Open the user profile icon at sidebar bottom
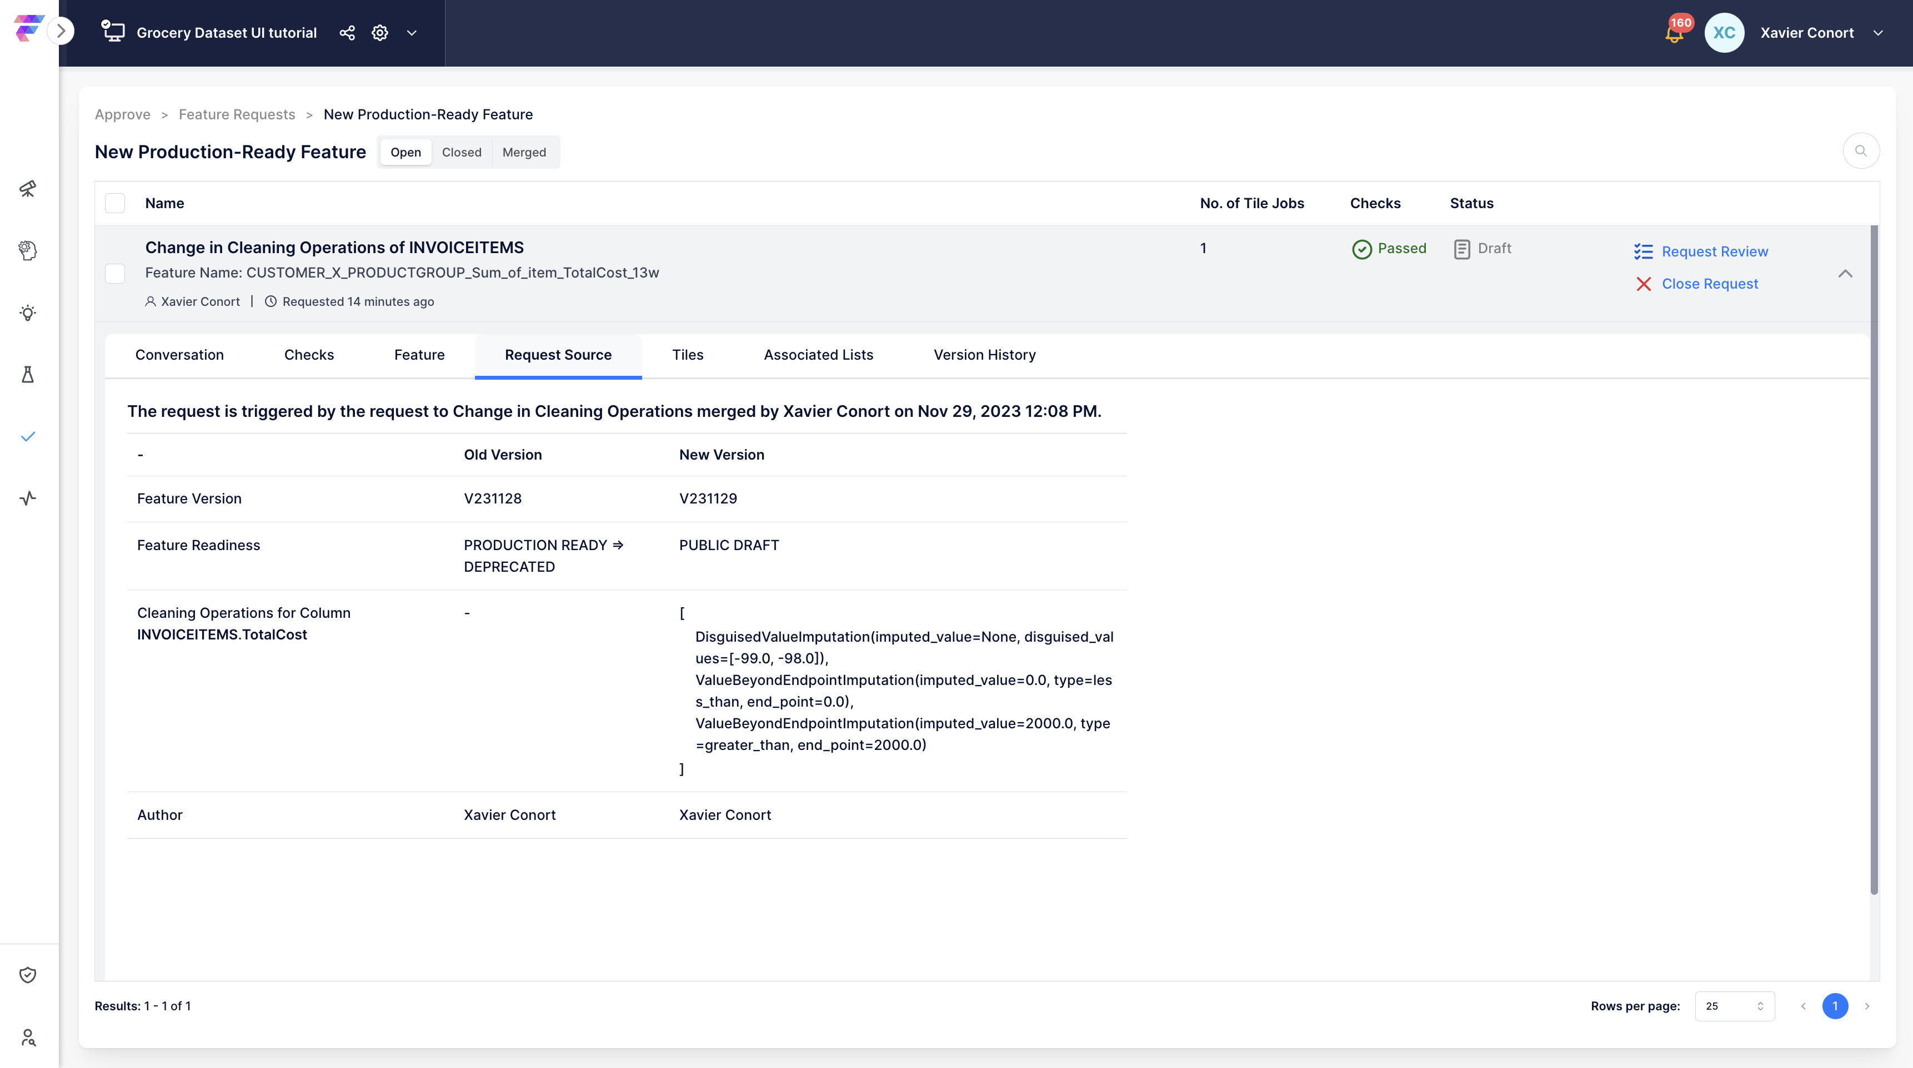This screenshot has width=1913, height=1068. pyautogui.click(x=27, y=1037)
